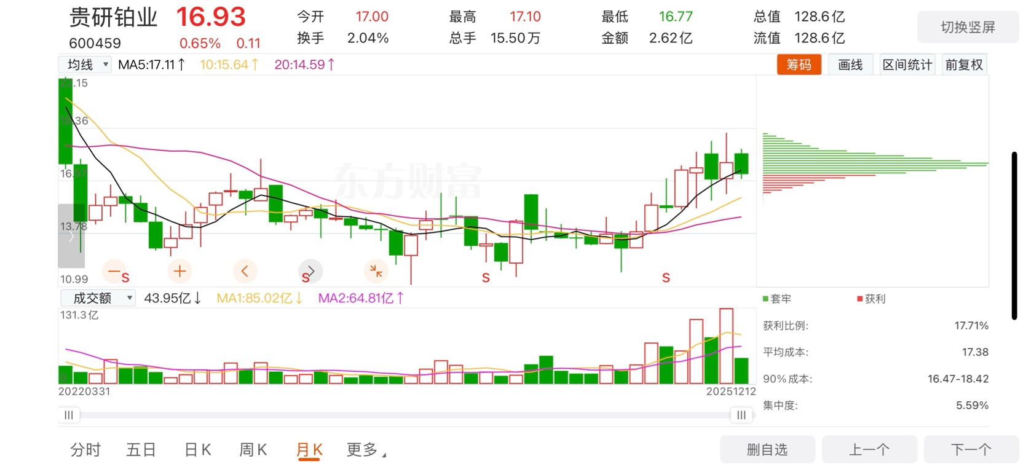Open the 成交额 indicator dropdown
Image resolution: width=1026 pixels, height=472 pixels.
[98, 298]
